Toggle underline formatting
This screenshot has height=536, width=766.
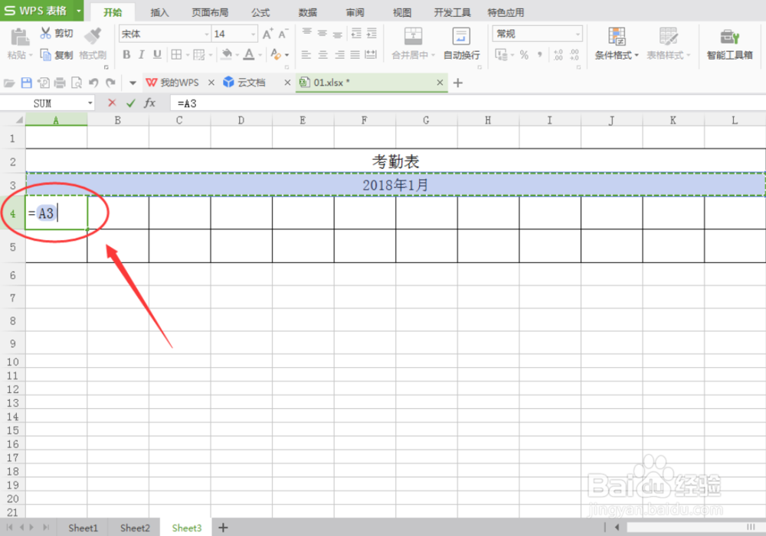(x=158, y=55)
